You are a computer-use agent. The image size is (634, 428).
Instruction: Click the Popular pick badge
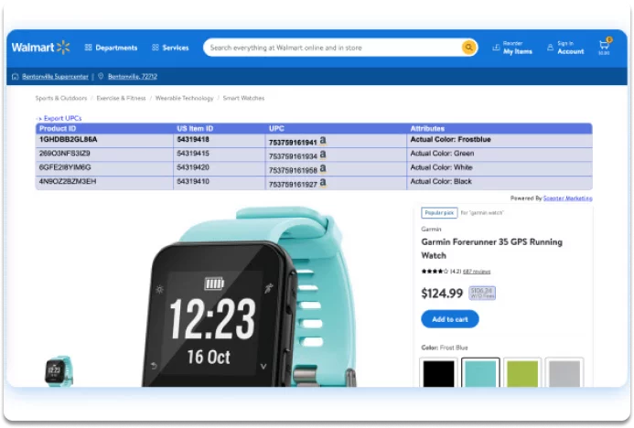click(439, 212)
